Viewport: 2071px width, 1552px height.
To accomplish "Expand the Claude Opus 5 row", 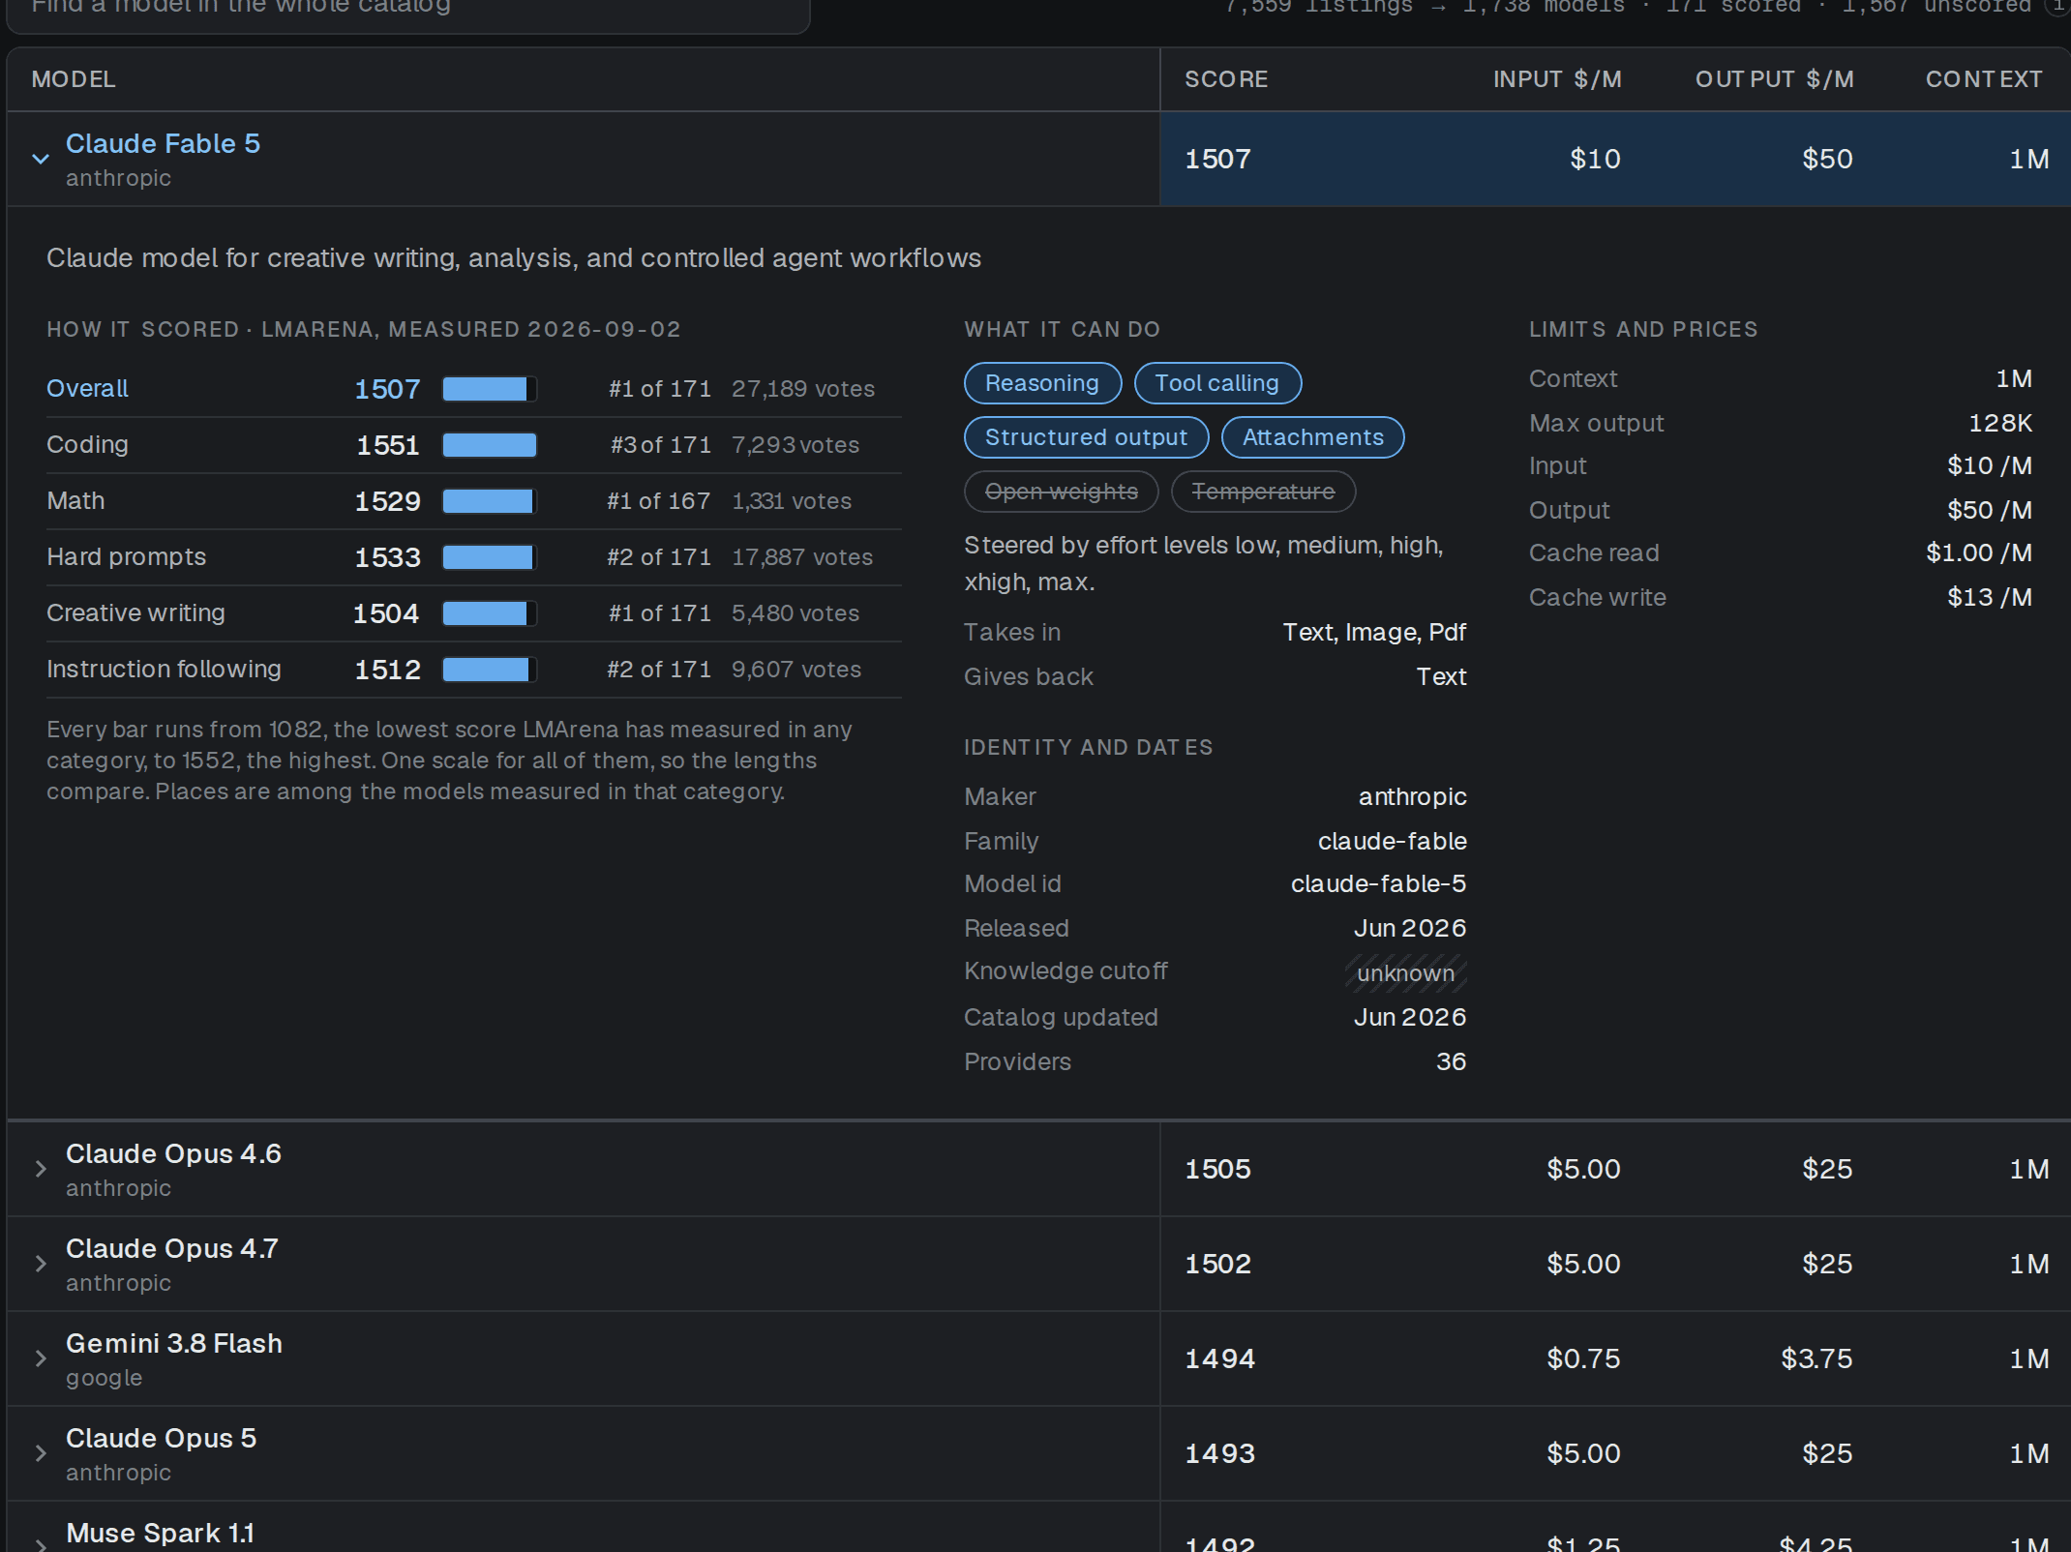I will tap(41, 1453).
